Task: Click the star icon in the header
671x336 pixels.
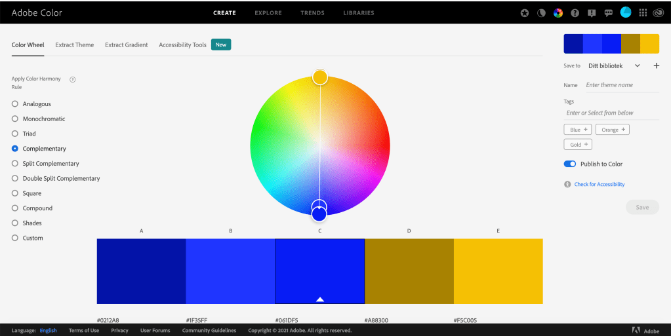Action: tap(525, 12)
